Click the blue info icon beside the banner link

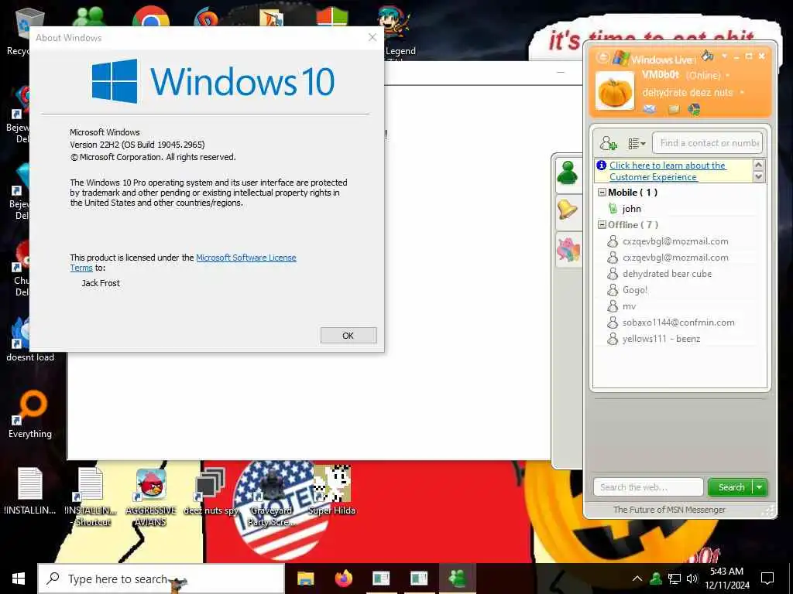(601, 166)
